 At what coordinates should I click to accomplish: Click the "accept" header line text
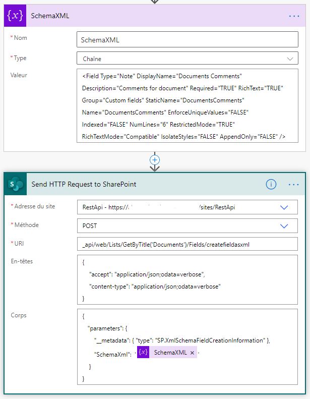[x=147, y=274]
